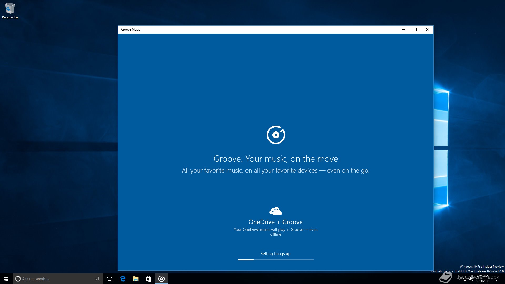Open the taskbar clock and date
Image resolution: width=505 pixels, height=284 pixels.
(x=483, y=279)
